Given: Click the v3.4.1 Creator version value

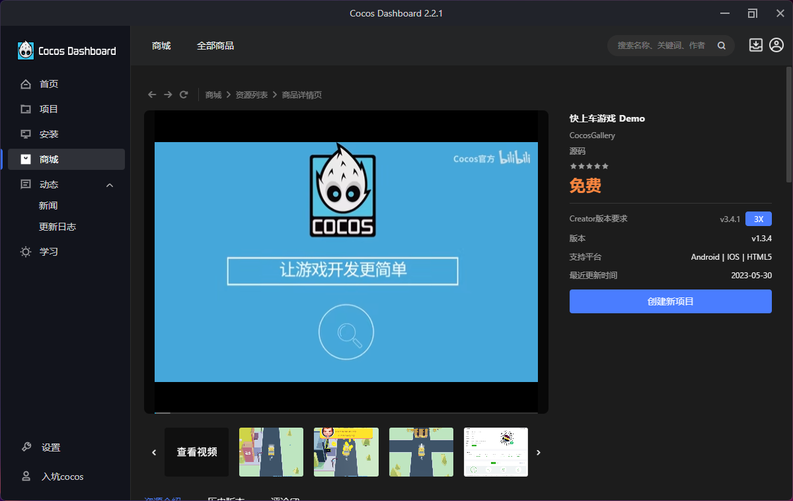Looking at the screenshot, I should [x=730, y=219].
